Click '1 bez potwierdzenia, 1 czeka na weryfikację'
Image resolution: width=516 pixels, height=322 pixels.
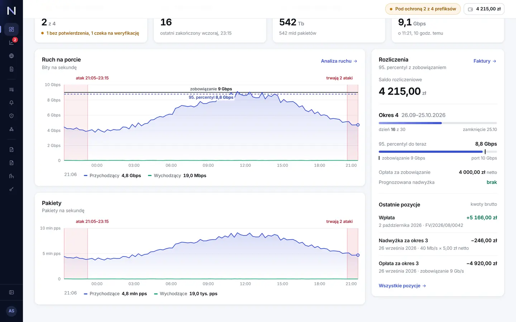[x=93, y=33]
